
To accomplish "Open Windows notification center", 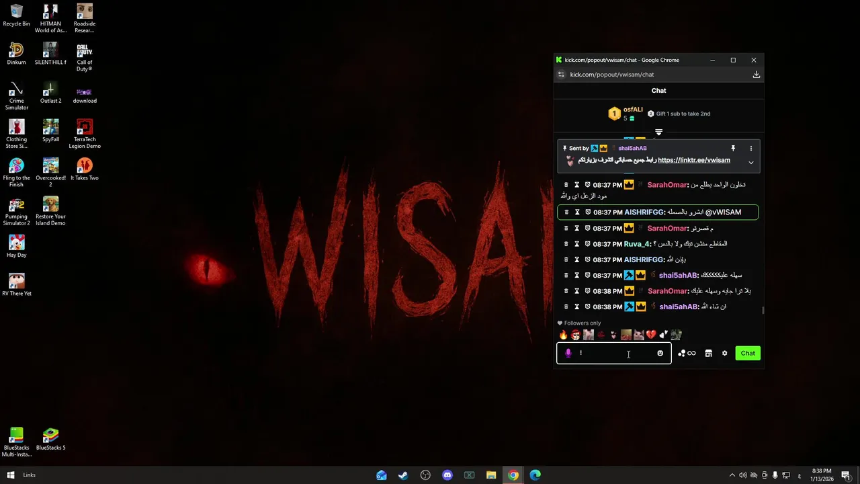I will coord(846,475).
